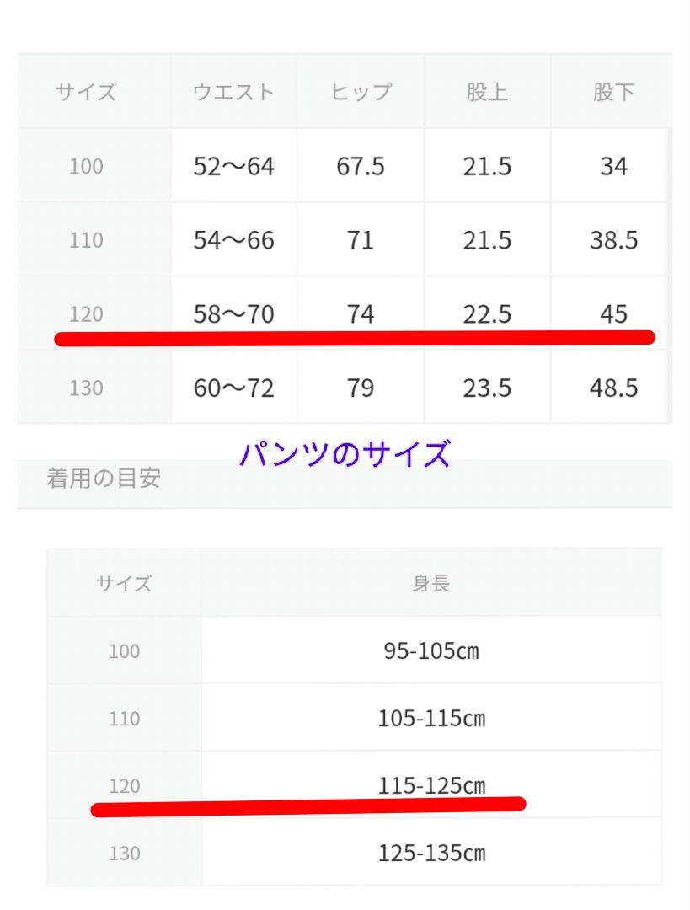
Task: Click the ウエスト column header
Action: (233, 92)
